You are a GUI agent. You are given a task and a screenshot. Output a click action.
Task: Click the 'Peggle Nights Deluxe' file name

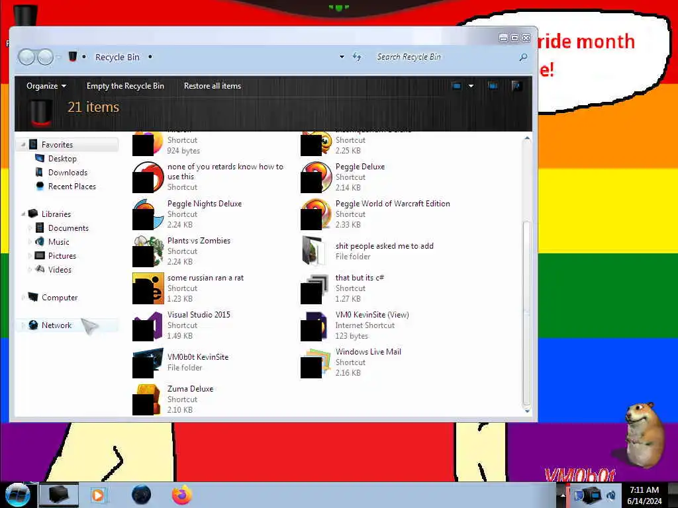tap(205, 204)
